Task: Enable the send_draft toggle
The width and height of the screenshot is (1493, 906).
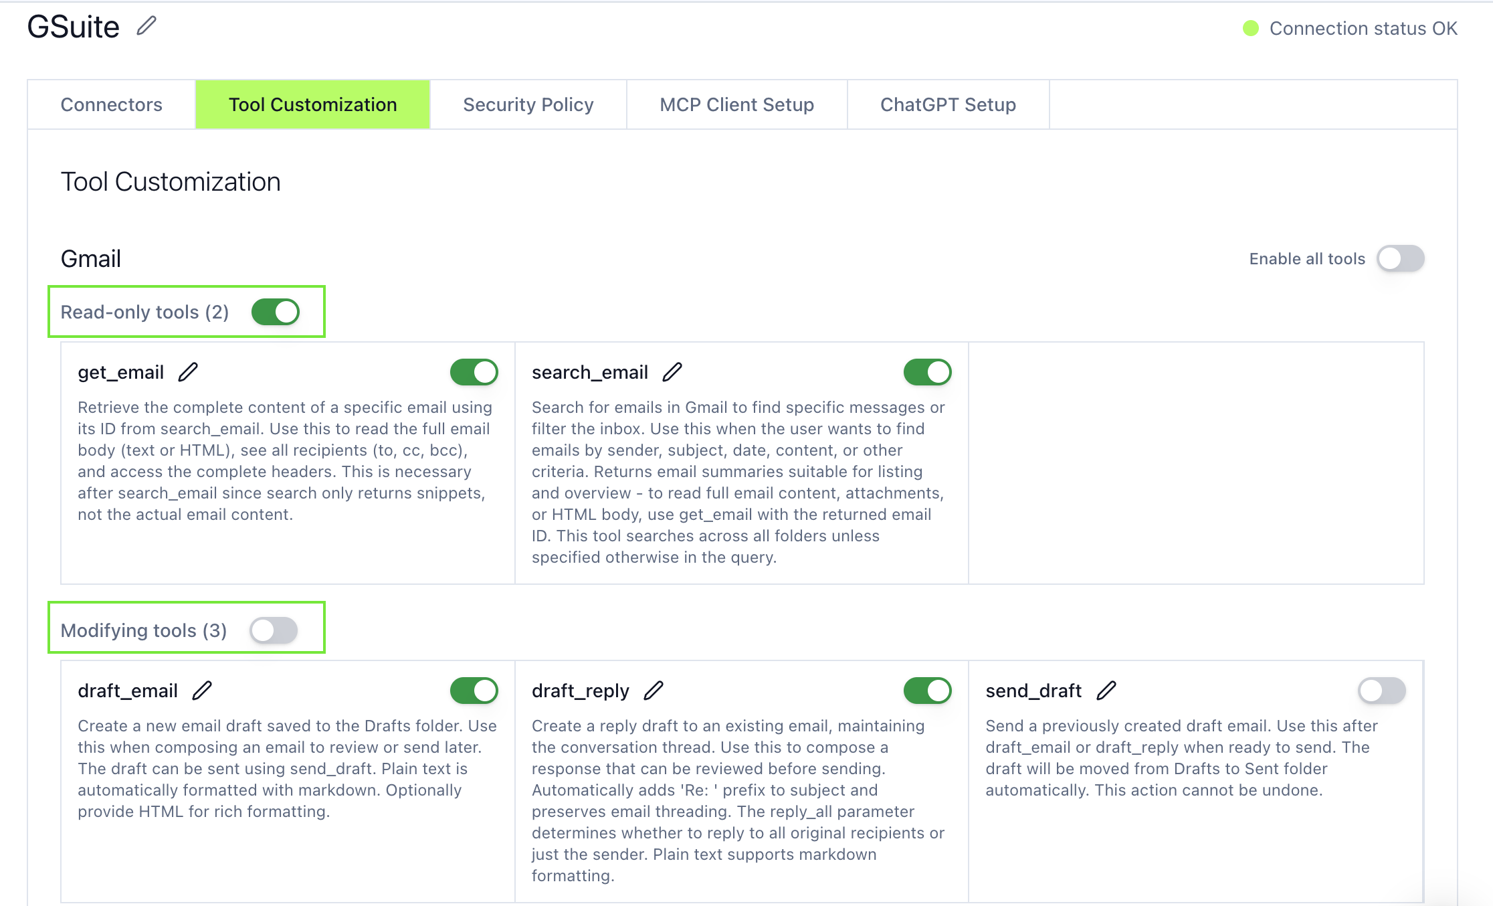Action: point(1382,691)
